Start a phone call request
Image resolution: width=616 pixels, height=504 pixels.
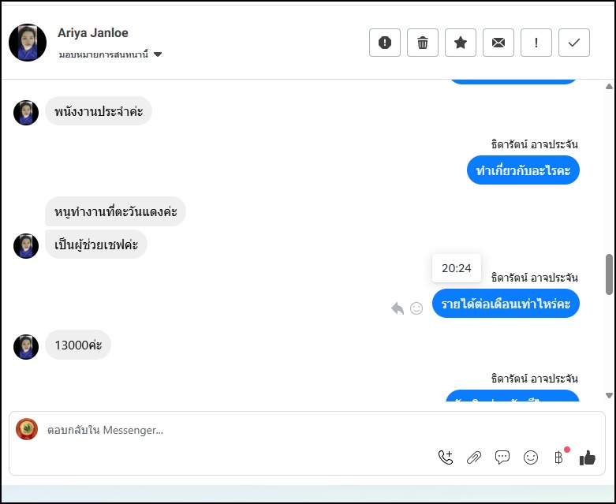point(446,457)
